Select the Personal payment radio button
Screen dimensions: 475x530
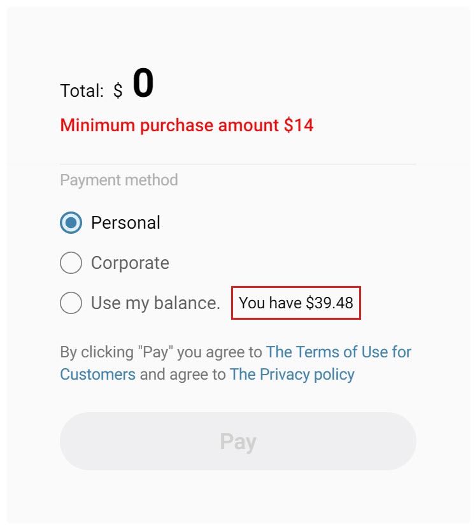71,222
